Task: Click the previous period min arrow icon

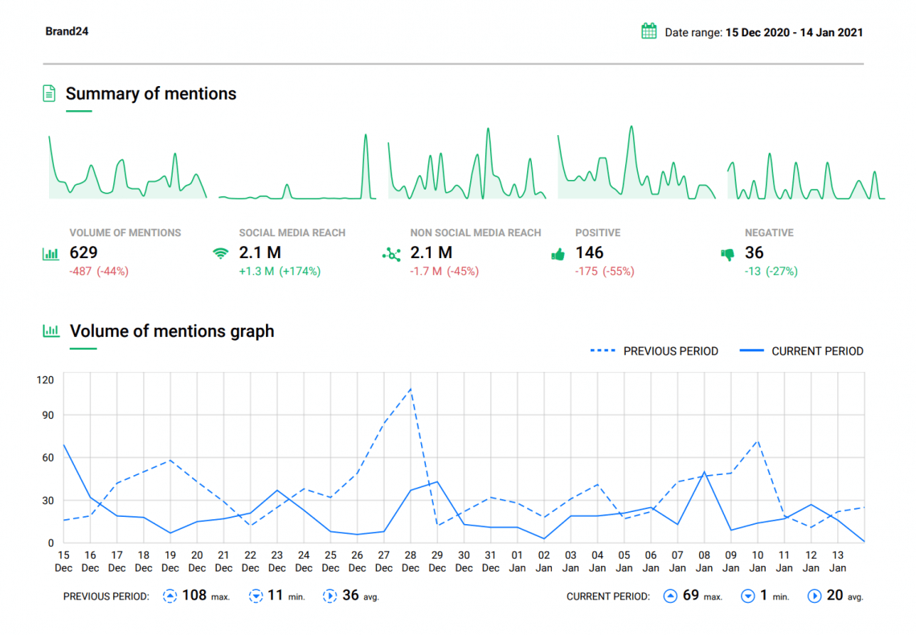Action: click(x=256, y=596)
